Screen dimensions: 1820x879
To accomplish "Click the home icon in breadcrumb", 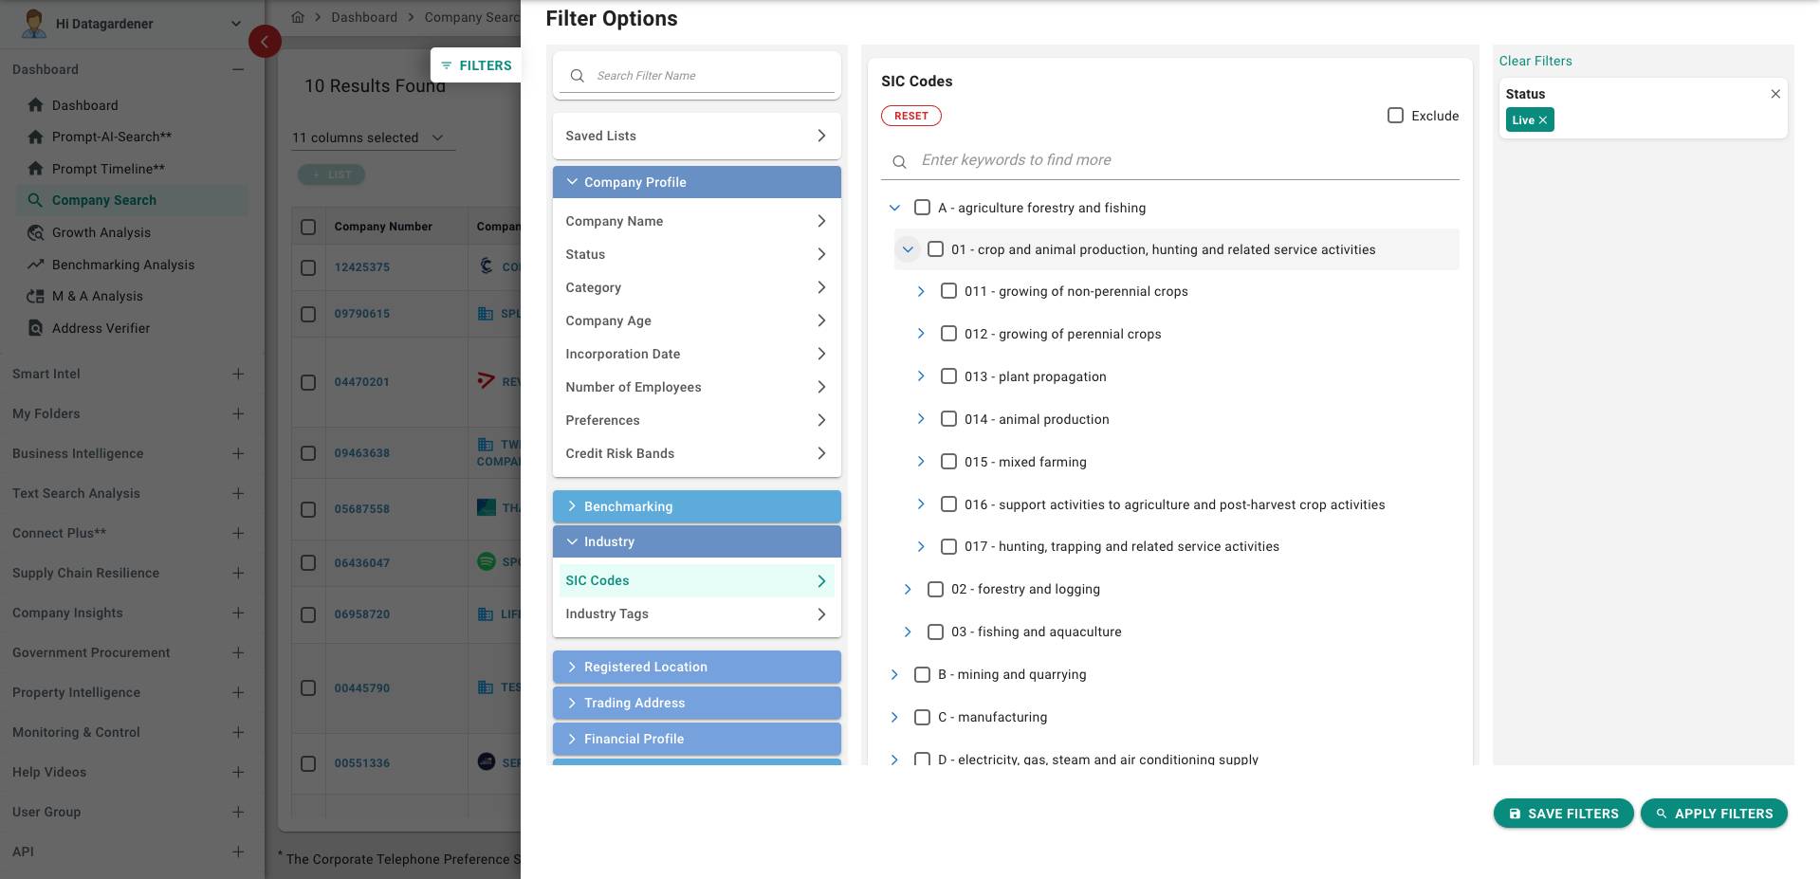I will coord(298,17).
